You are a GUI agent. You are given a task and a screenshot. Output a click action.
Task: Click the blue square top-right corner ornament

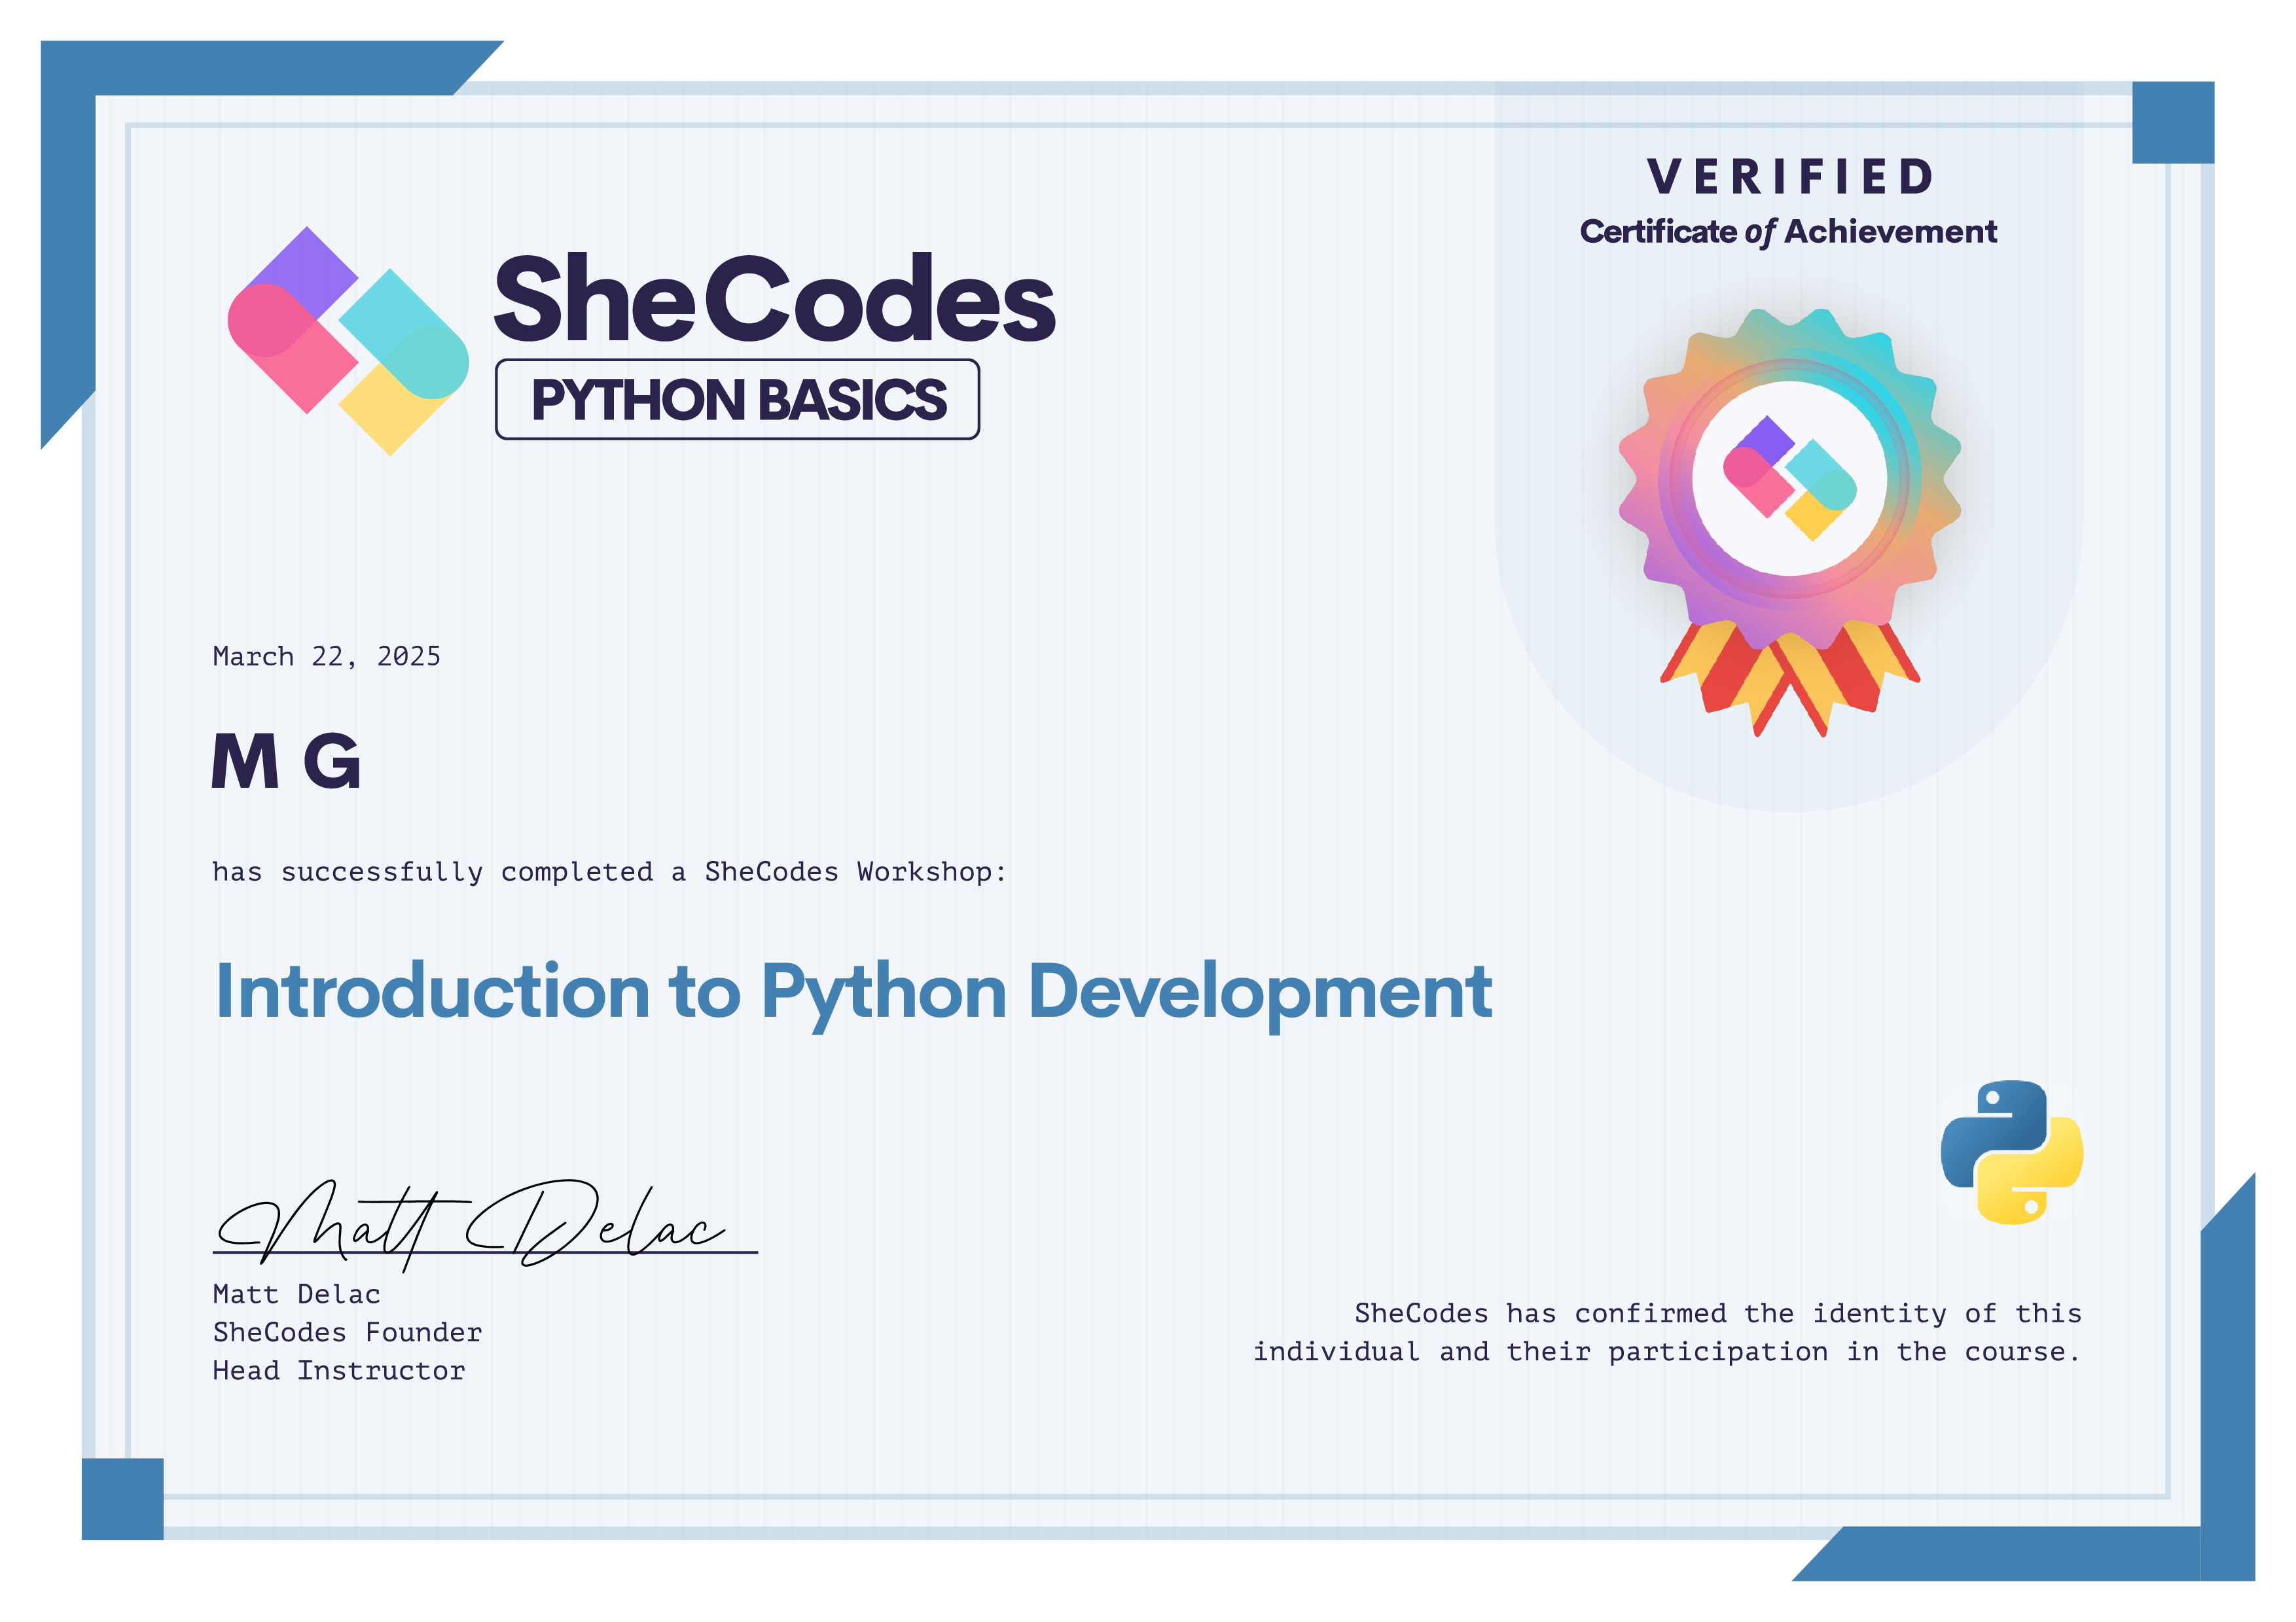(x=2173, y=122)
